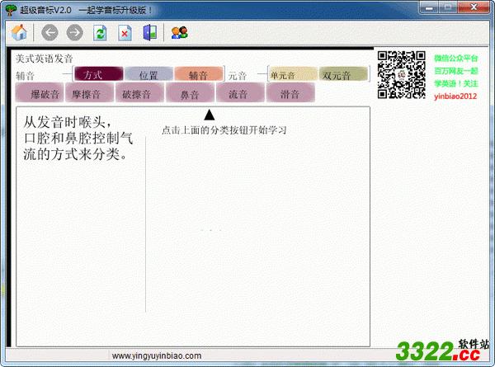Select the 鼻音 button
The image size is (495, 367).
[190, 93]
